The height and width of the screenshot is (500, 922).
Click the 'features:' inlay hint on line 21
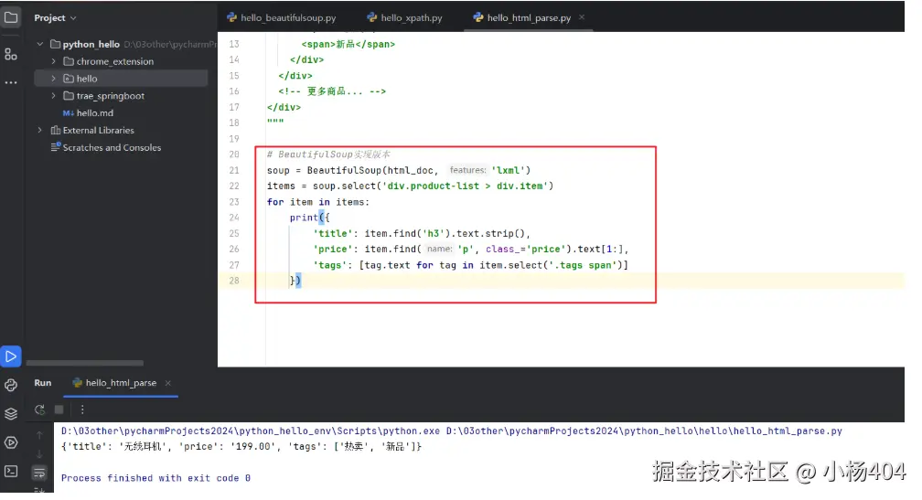coord(467,170)
